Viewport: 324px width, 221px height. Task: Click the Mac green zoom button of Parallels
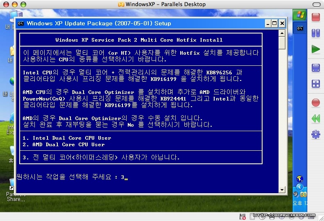[23, 4]
